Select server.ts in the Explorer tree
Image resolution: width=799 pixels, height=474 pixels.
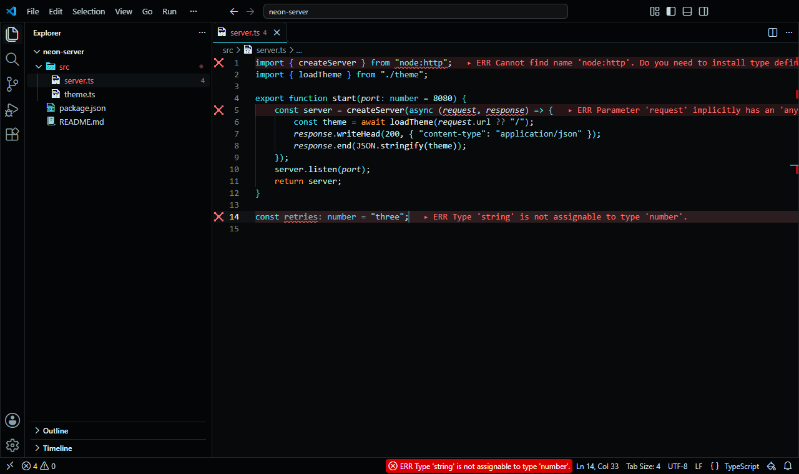118,80
